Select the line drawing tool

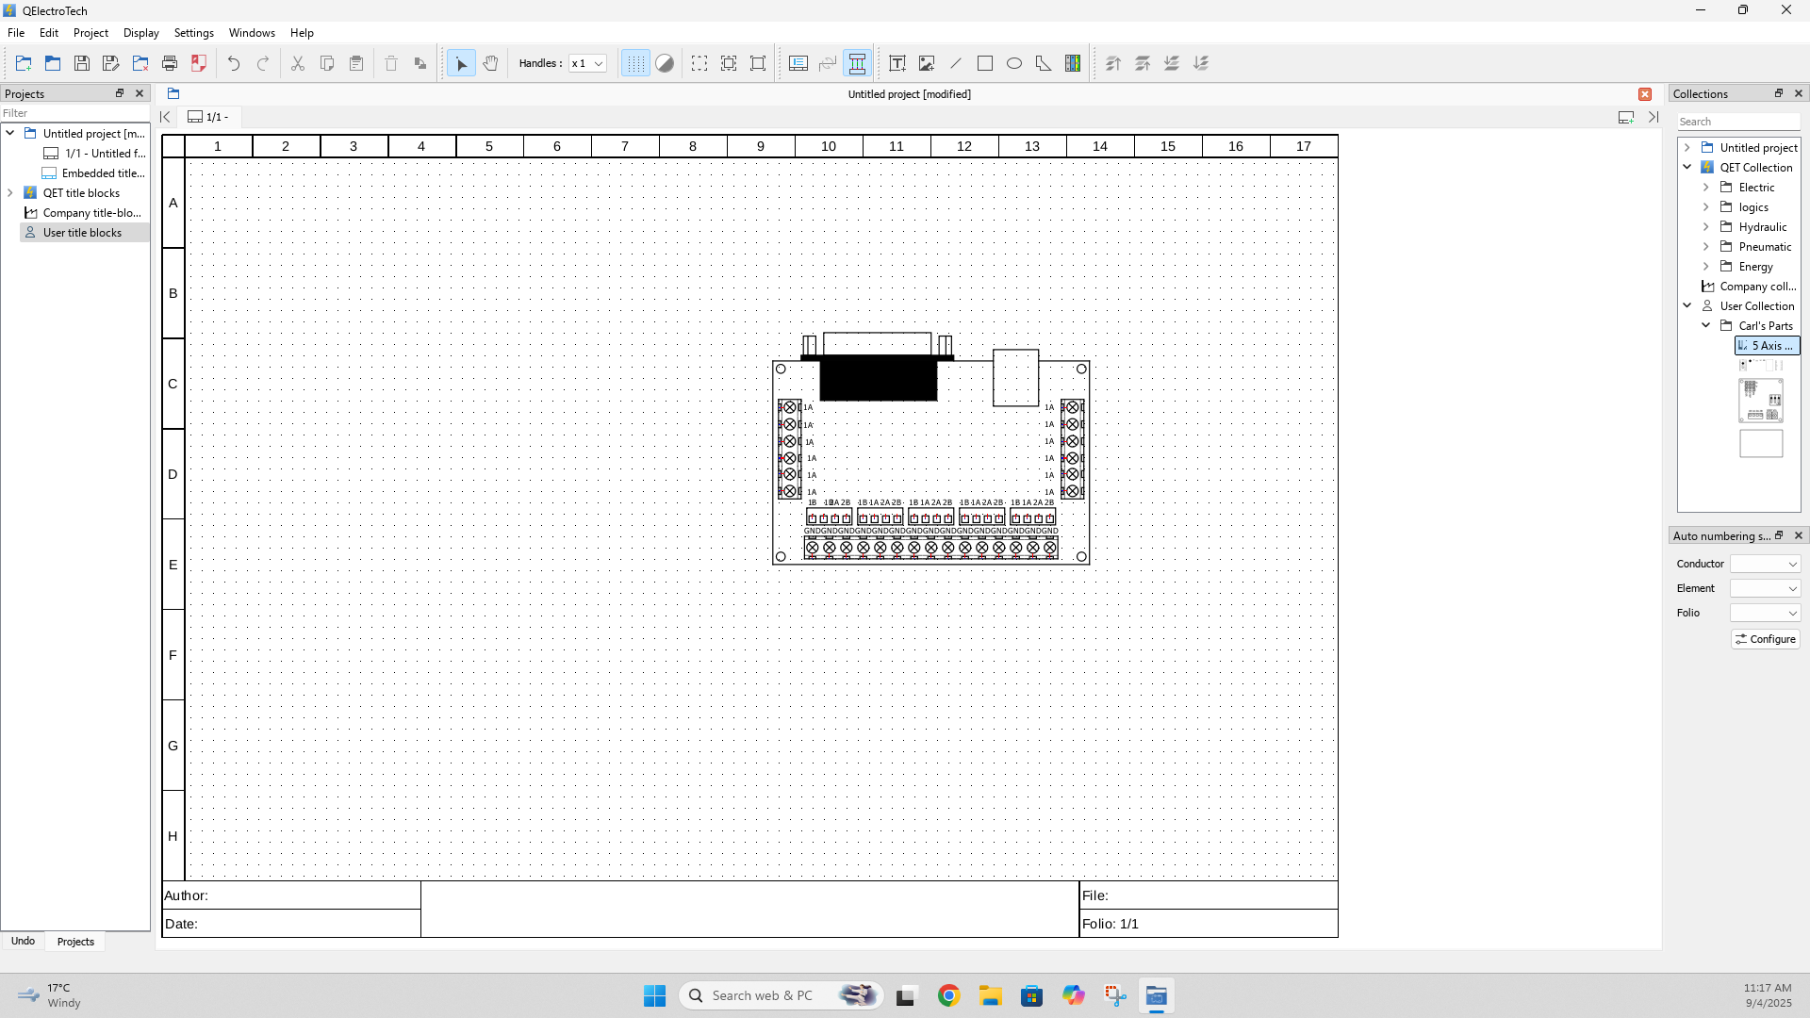[956, 63]
